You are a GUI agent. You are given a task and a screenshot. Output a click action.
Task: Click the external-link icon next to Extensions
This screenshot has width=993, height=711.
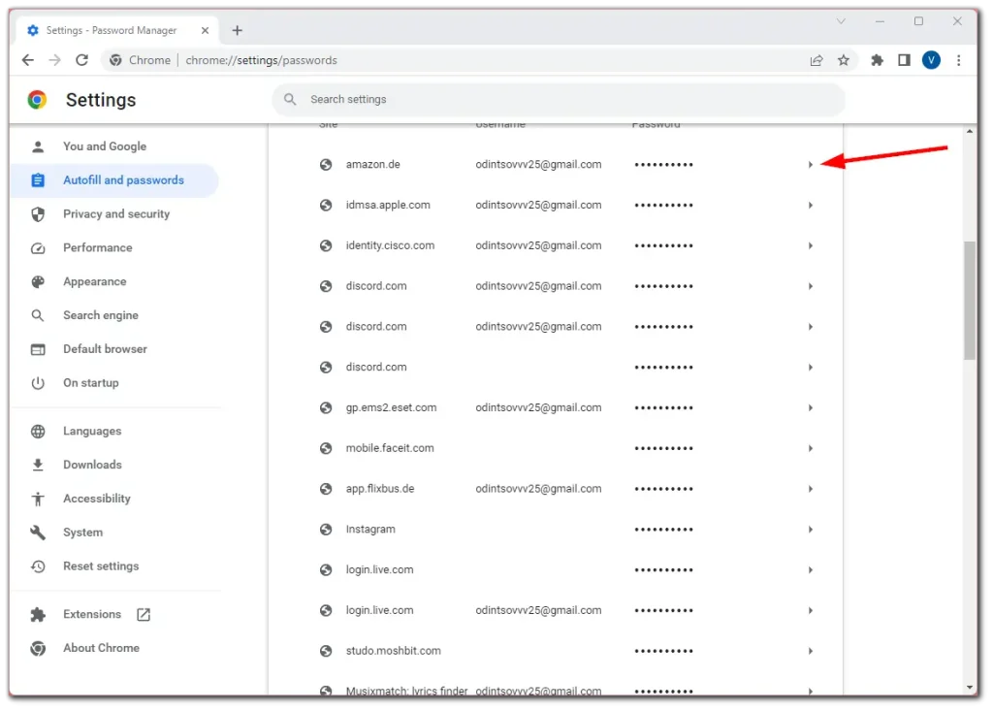pos(144,614)
